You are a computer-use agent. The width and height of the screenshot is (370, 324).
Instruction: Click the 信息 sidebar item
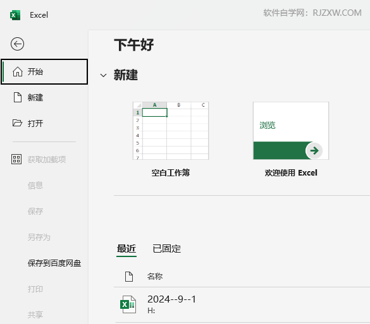[35, 186]
